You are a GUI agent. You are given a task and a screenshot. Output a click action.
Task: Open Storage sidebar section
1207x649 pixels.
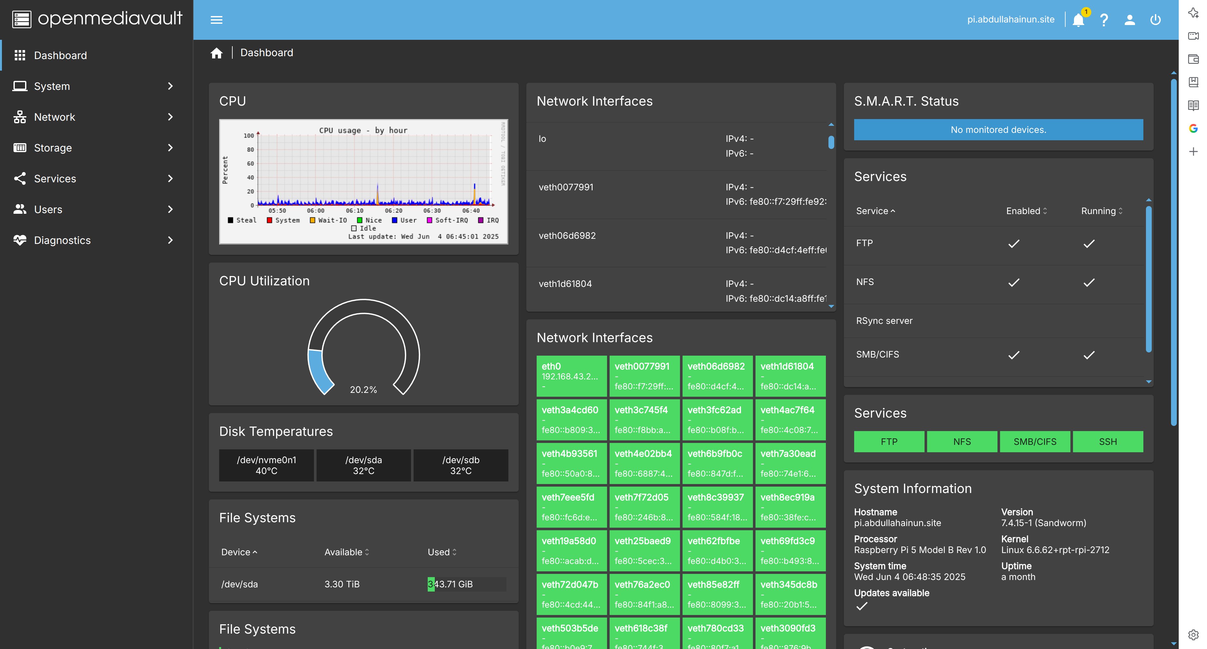96,148
